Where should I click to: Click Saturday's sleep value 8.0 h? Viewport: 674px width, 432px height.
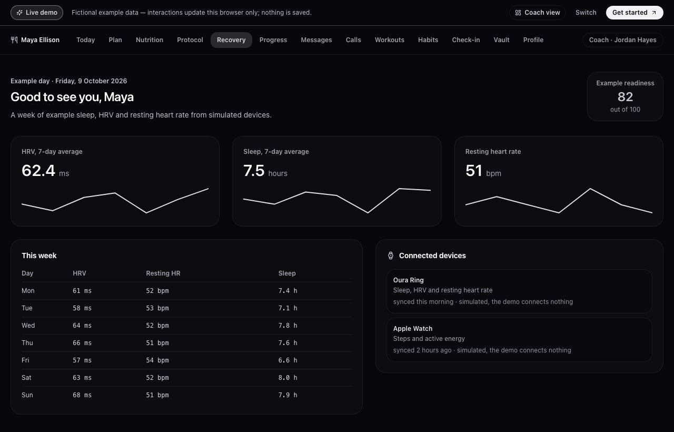coord(288,378)
